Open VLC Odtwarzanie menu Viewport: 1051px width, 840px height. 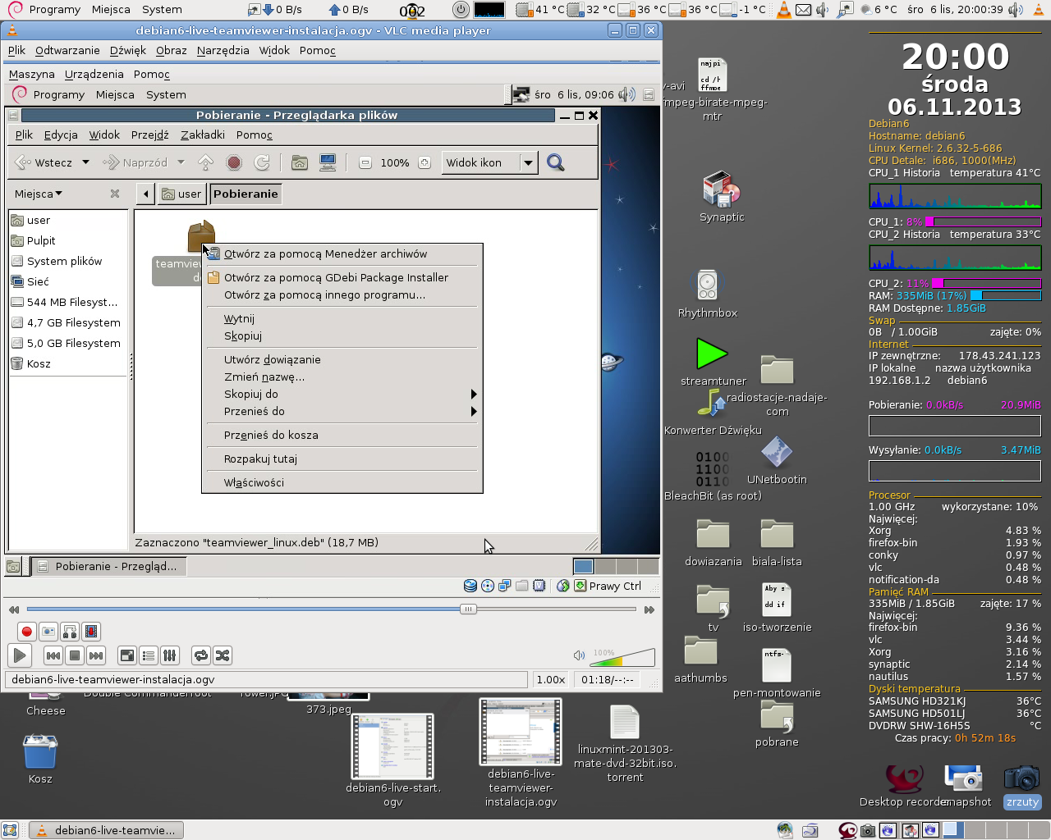(67, 50)
